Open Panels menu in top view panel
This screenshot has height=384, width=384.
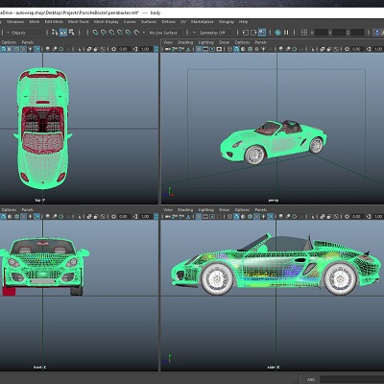pos(28,42)
